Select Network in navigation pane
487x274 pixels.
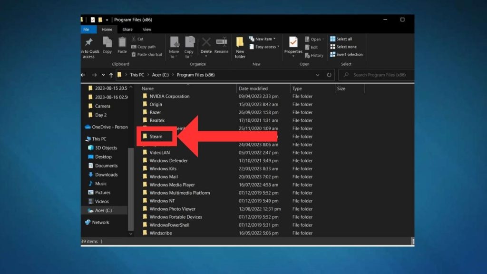click(97, 223)
